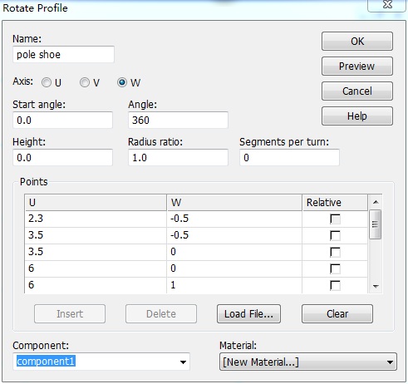The image size is (408, 384).
Task: Close the dialog with the X icon
Action: point(387,5)
